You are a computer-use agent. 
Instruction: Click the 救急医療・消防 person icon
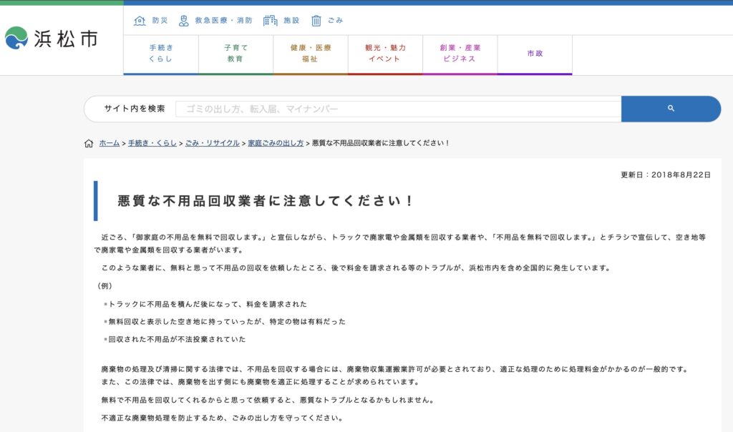(184, 21)
